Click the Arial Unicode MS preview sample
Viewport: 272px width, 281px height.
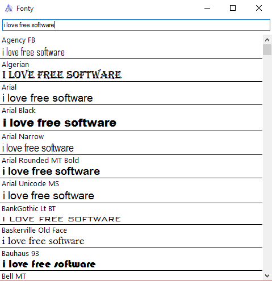[48, 196]
